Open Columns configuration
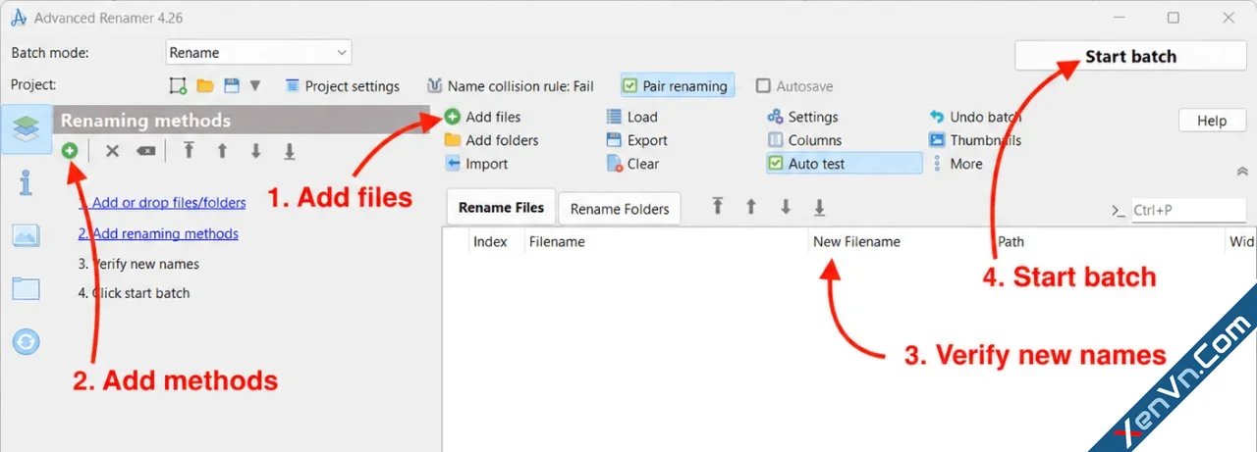 coord(804,140)
